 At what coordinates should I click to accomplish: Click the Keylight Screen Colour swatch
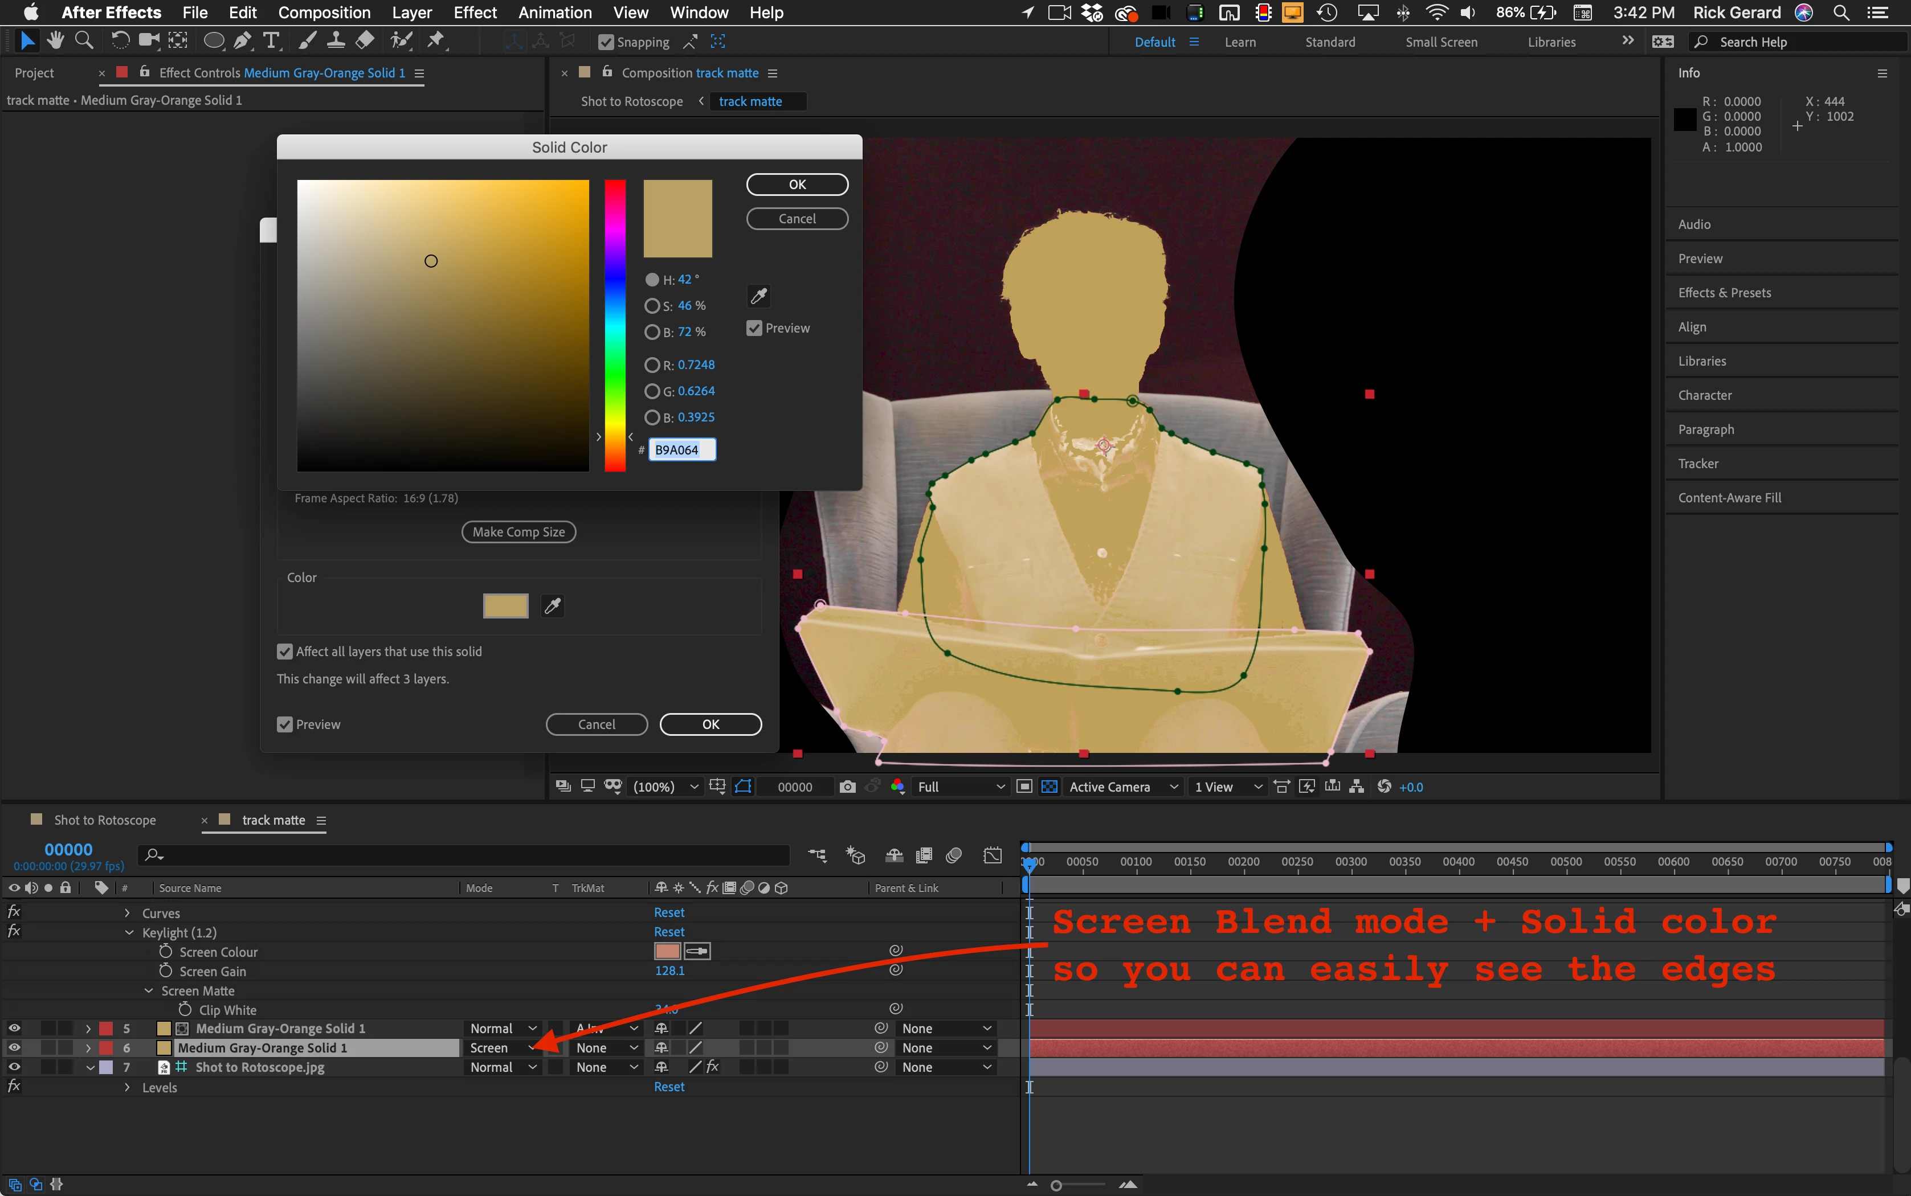pyautogui.click(x=667, y=951)
